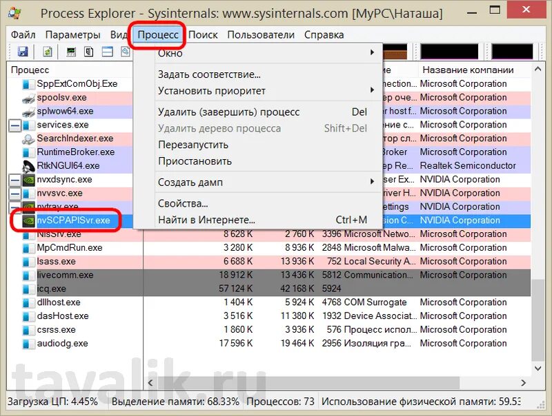Click the livecomm.exe process icon

click(x=27, y=275)
